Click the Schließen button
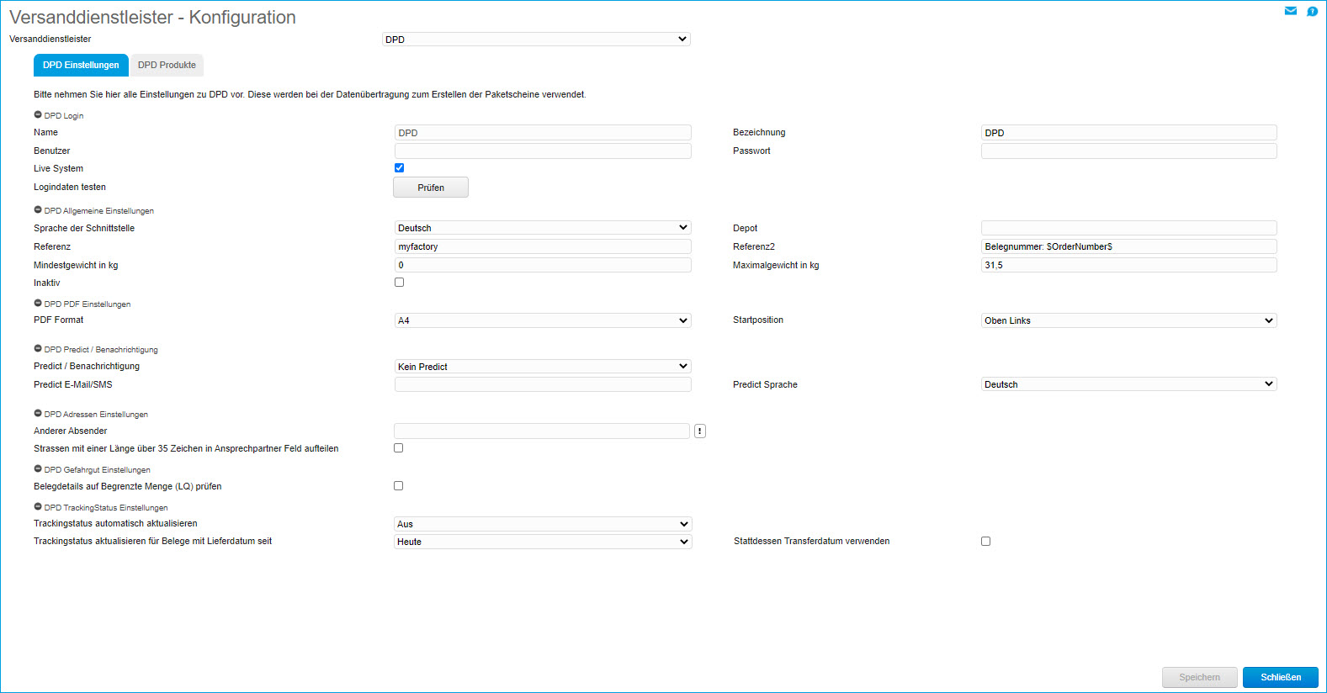 tap(1280, 677)
